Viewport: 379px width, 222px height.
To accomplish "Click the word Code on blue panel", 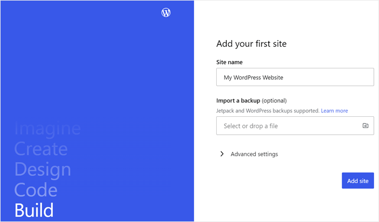I will (36, 190).
